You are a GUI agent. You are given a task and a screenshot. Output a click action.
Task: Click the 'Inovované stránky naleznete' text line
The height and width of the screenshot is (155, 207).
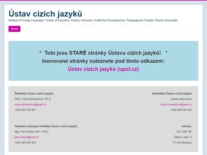point(103,61)
